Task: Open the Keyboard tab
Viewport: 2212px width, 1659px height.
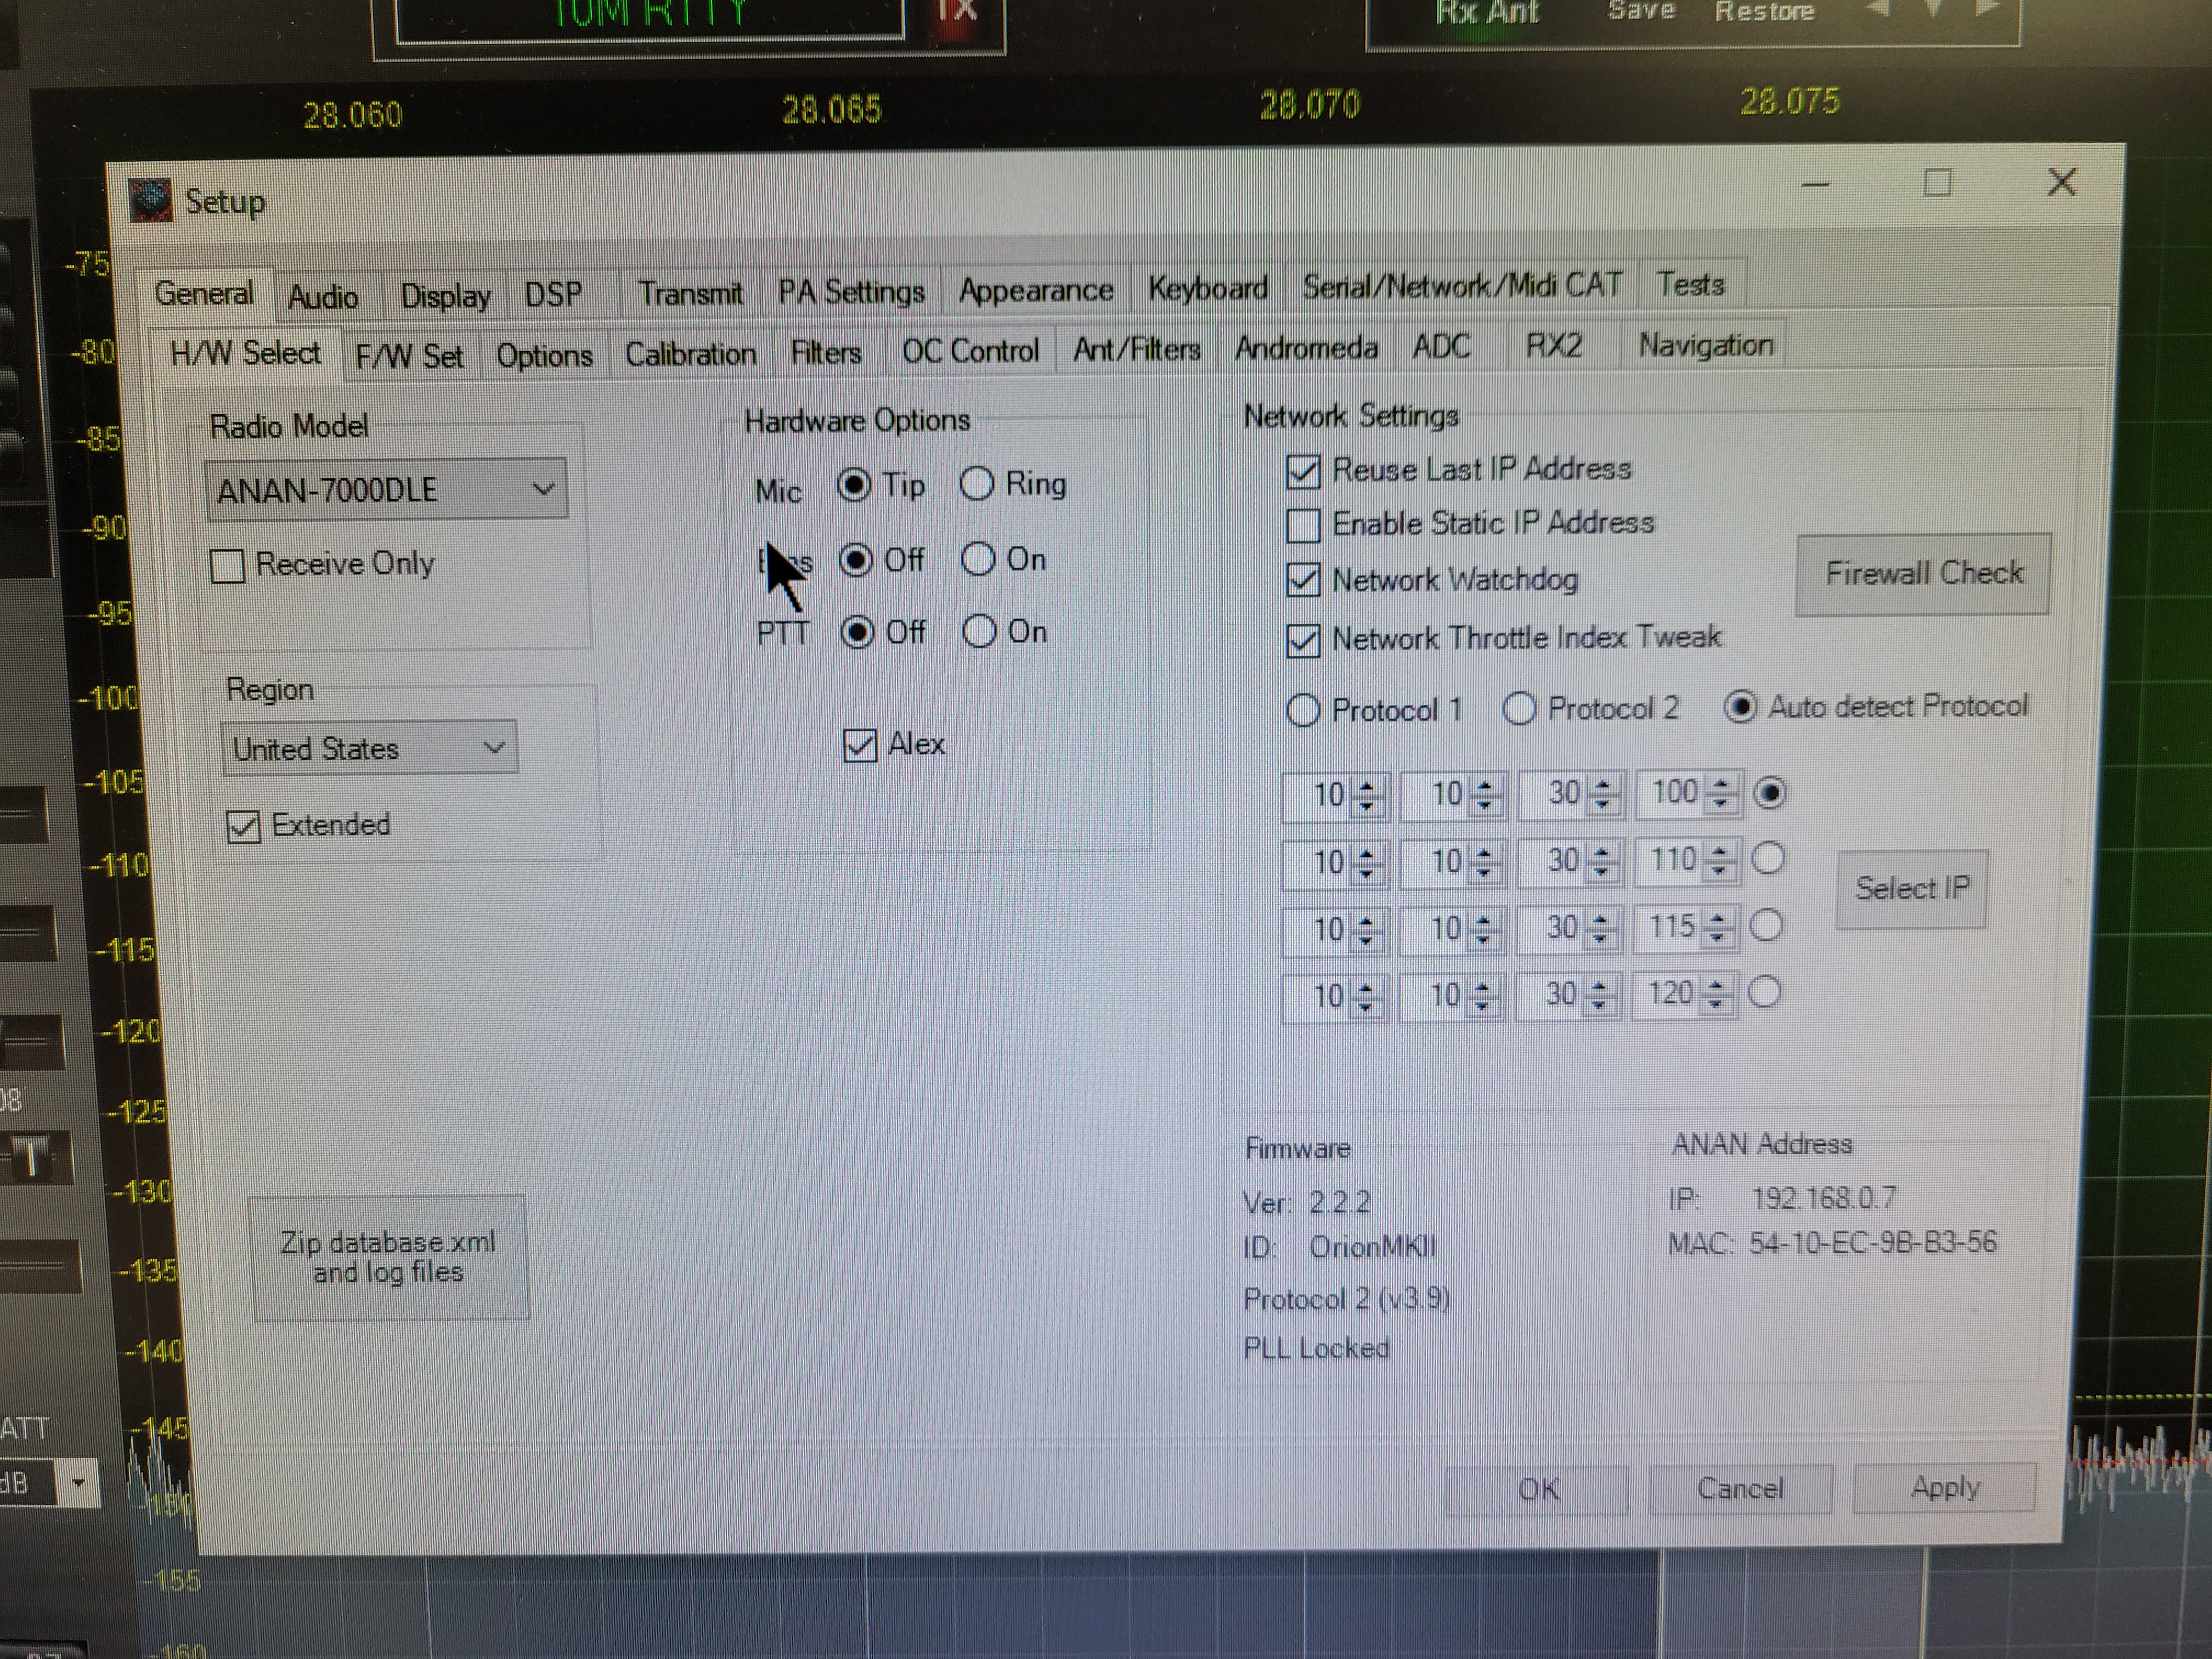Action: point(1207,289)
